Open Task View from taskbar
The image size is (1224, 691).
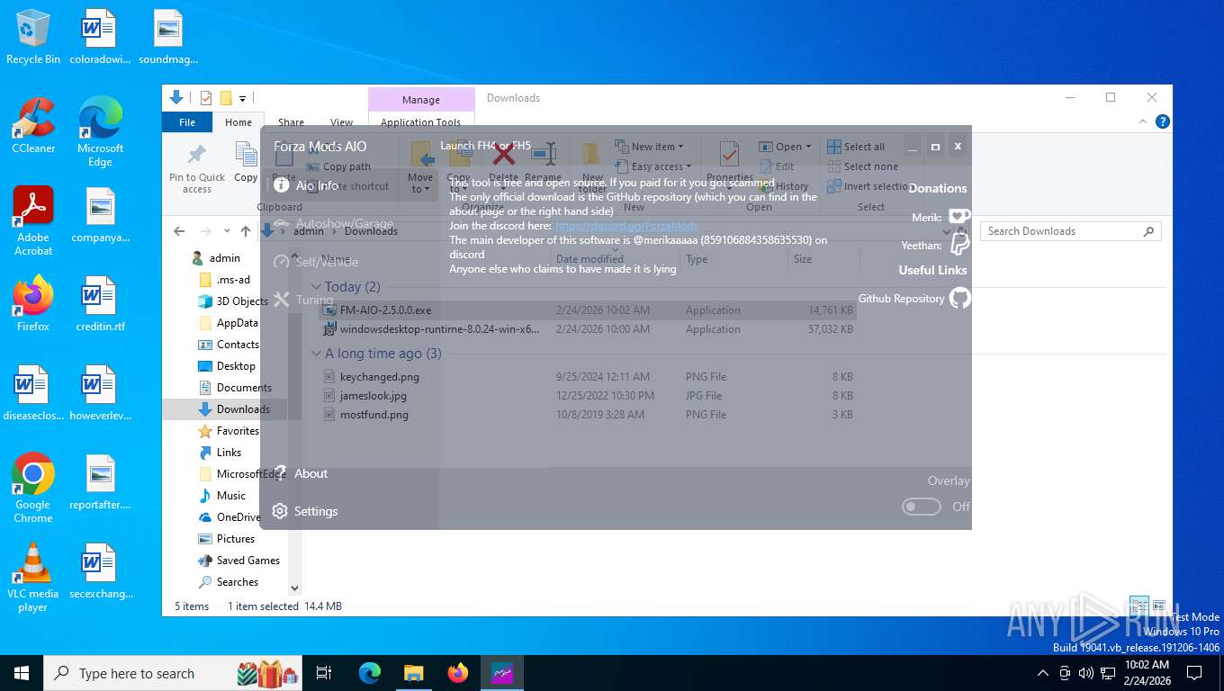[324, 673]
